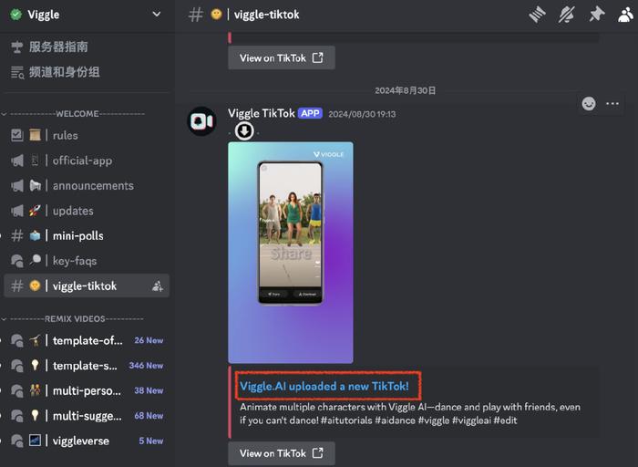Viewport: 638px width, 467px height.
Task: Open pinned messages pin icon
Action: (x=596, y=16)
